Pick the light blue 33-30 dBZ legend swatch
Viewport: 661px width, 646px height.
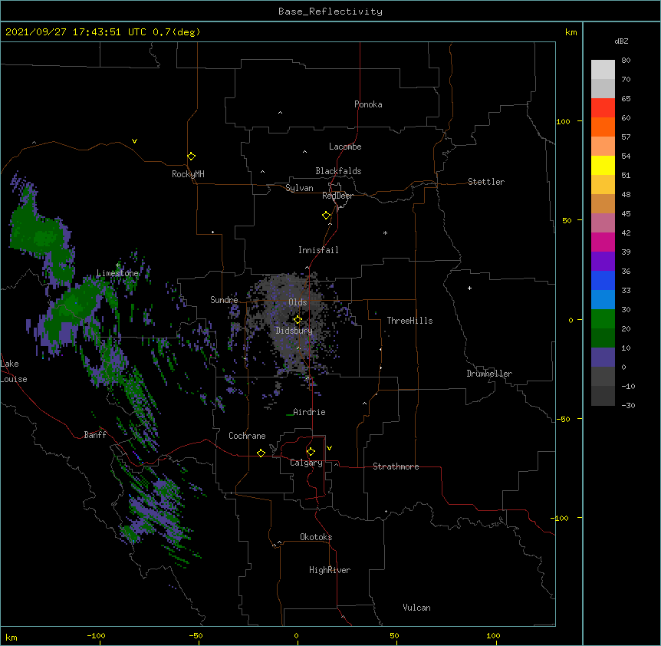pyautogui.click(x=603, y=300)
